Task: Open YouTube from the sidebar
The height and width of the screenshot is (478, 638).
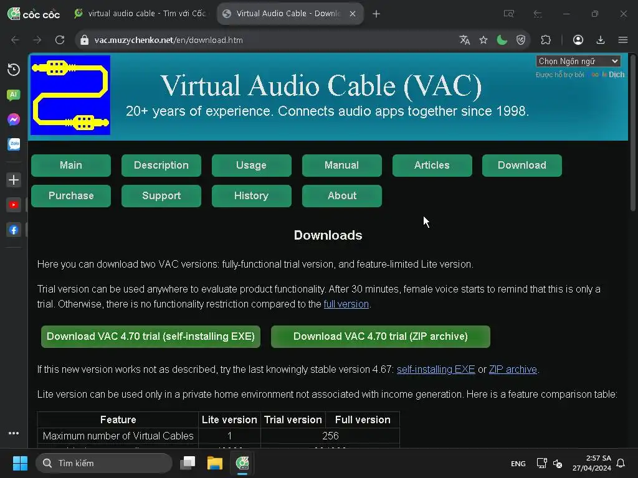Action: [x=14, y=205]
